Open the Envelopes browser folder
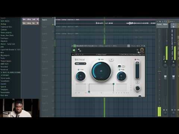Image resolution: width=179 pixels, height=134 pixels. click(x=4, y=38)
